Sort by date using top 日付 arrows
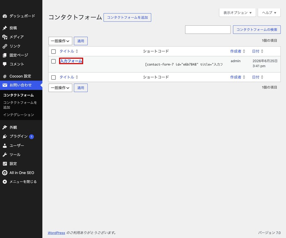 (x=262, y=51)
